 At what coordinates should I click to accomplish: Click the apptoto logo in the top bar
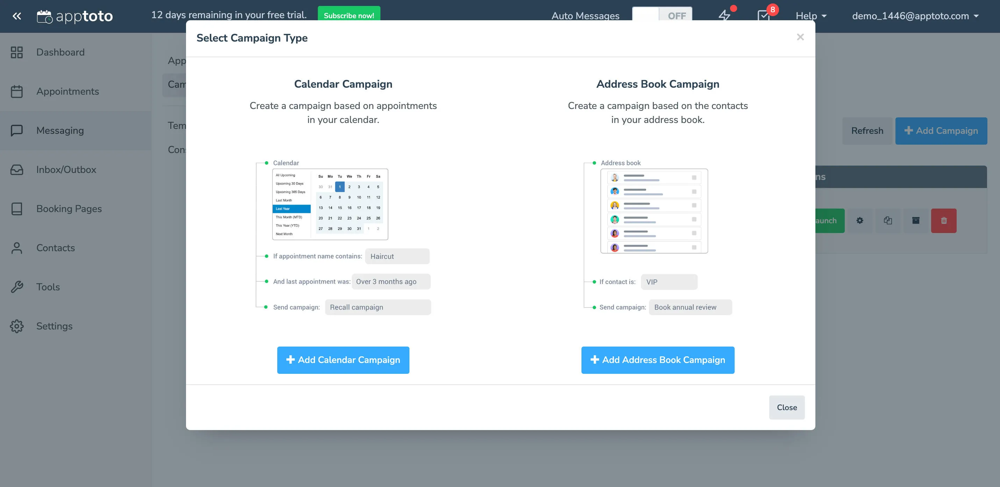(x=75, y=16)
